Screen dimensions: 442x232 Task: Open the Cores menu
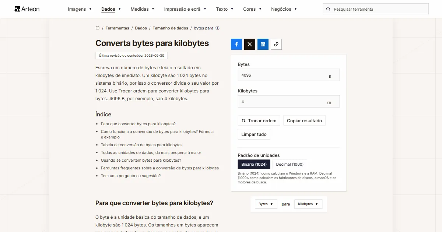pyautogui.click(x=252, y=9)
